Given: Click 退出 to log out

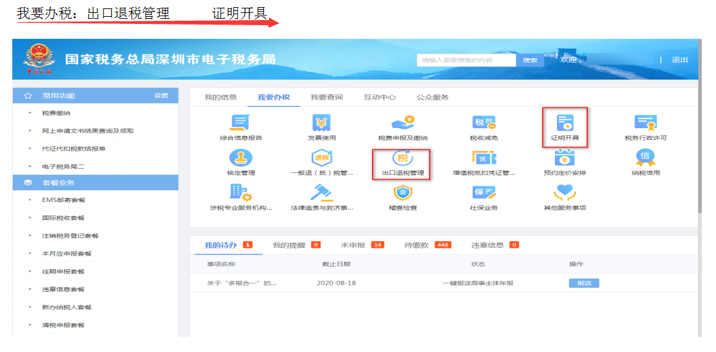Looking at the screenshot, I should (x=680, y=60).
